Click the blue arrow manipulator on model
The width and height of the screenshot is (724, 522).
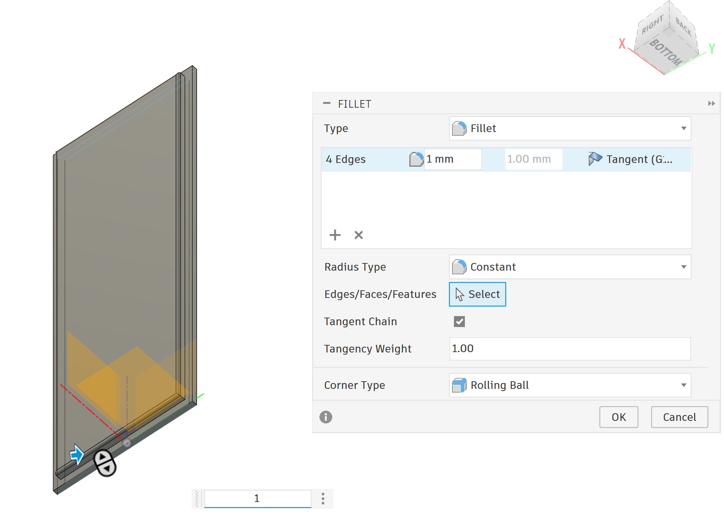click(77, 455)
